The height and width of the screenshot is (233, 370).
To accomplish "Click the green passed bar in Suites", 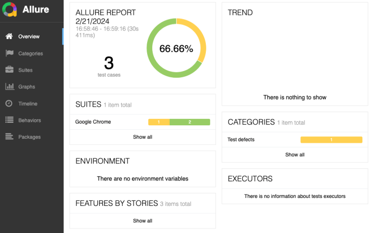I will coord(190,122).
